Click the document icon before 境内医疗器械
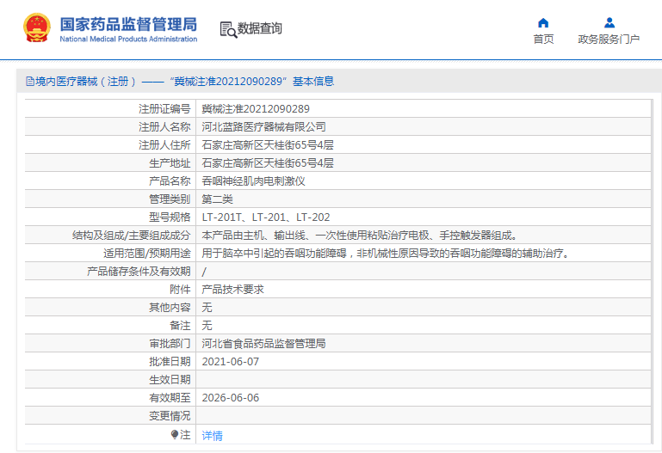This screenshot has width=662, height=453. pos(30,82)
